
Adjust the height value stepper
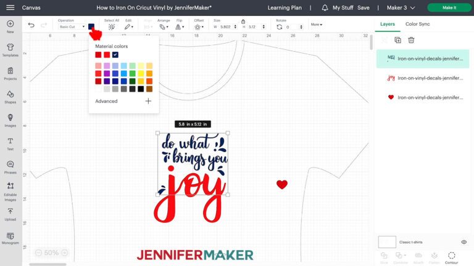(264, 27)
